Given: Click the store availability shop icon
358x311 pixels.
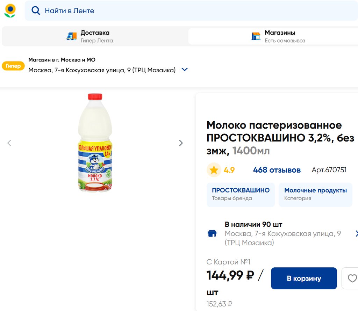Looking at the screenshot, I should (212, 233).
